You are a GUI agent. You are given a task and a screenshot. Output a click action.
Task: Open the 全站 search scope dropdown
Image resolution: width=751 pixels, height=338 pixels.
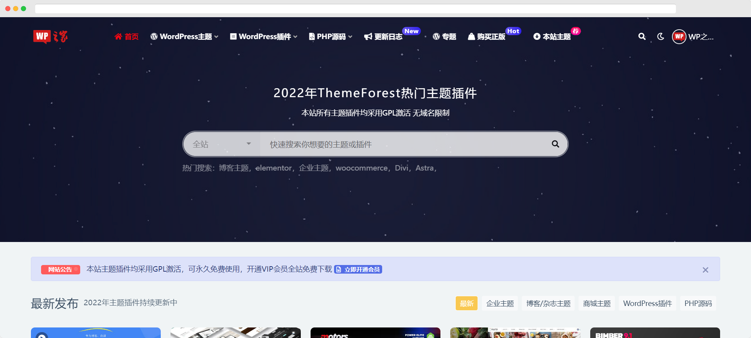(222, 144)
